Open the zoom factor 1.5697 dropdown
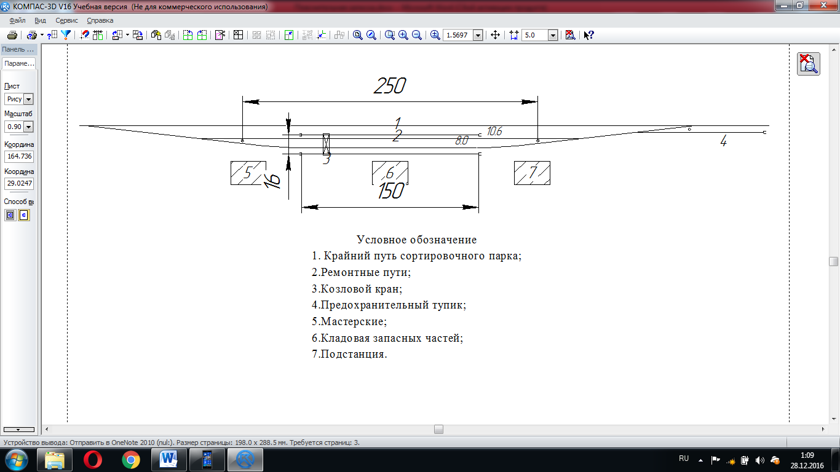840x472 pixels. coord(478,35)
